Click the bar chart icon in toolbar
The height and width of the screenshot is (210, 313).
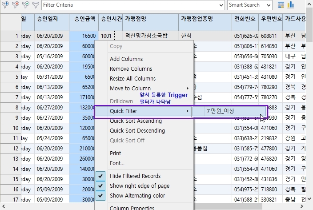291,5
